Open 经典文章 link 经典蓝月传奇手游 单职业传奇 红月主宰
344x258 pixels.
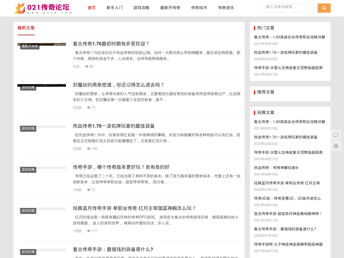click(x=287, y=183)
